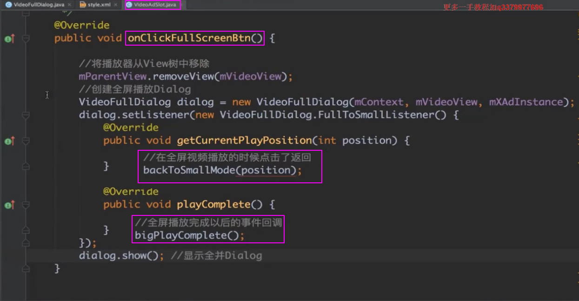The height and width of the screenshot is (301, 579).
Task: Click the XML file icon on style.xml tab
Action: pos(83,5)
